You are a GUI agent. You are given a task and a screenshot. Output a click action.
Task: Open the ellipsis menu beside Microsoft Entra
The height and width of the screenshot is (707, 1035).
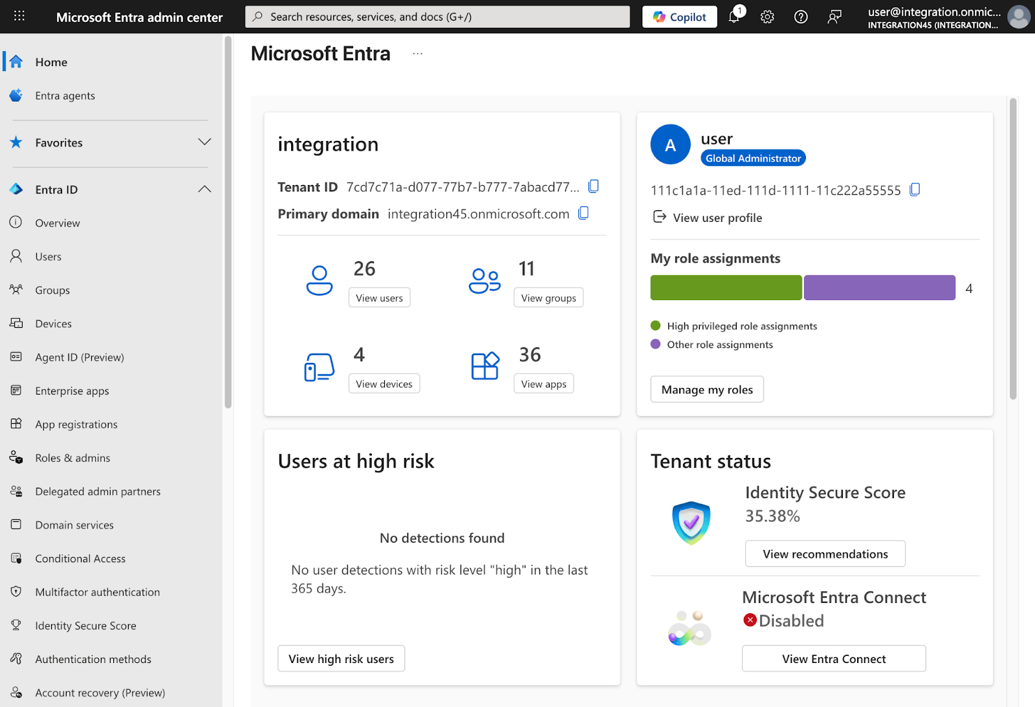418,54
